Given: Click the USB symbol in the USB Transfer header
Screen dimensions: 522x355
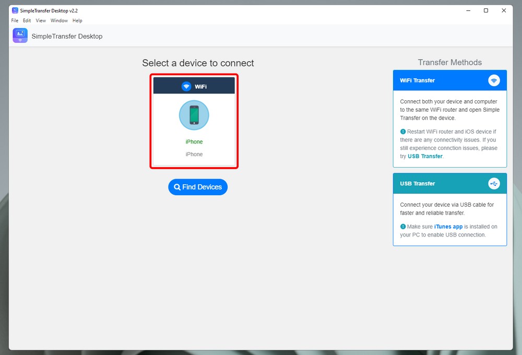Looking at the screenshot, I should 494,184.
